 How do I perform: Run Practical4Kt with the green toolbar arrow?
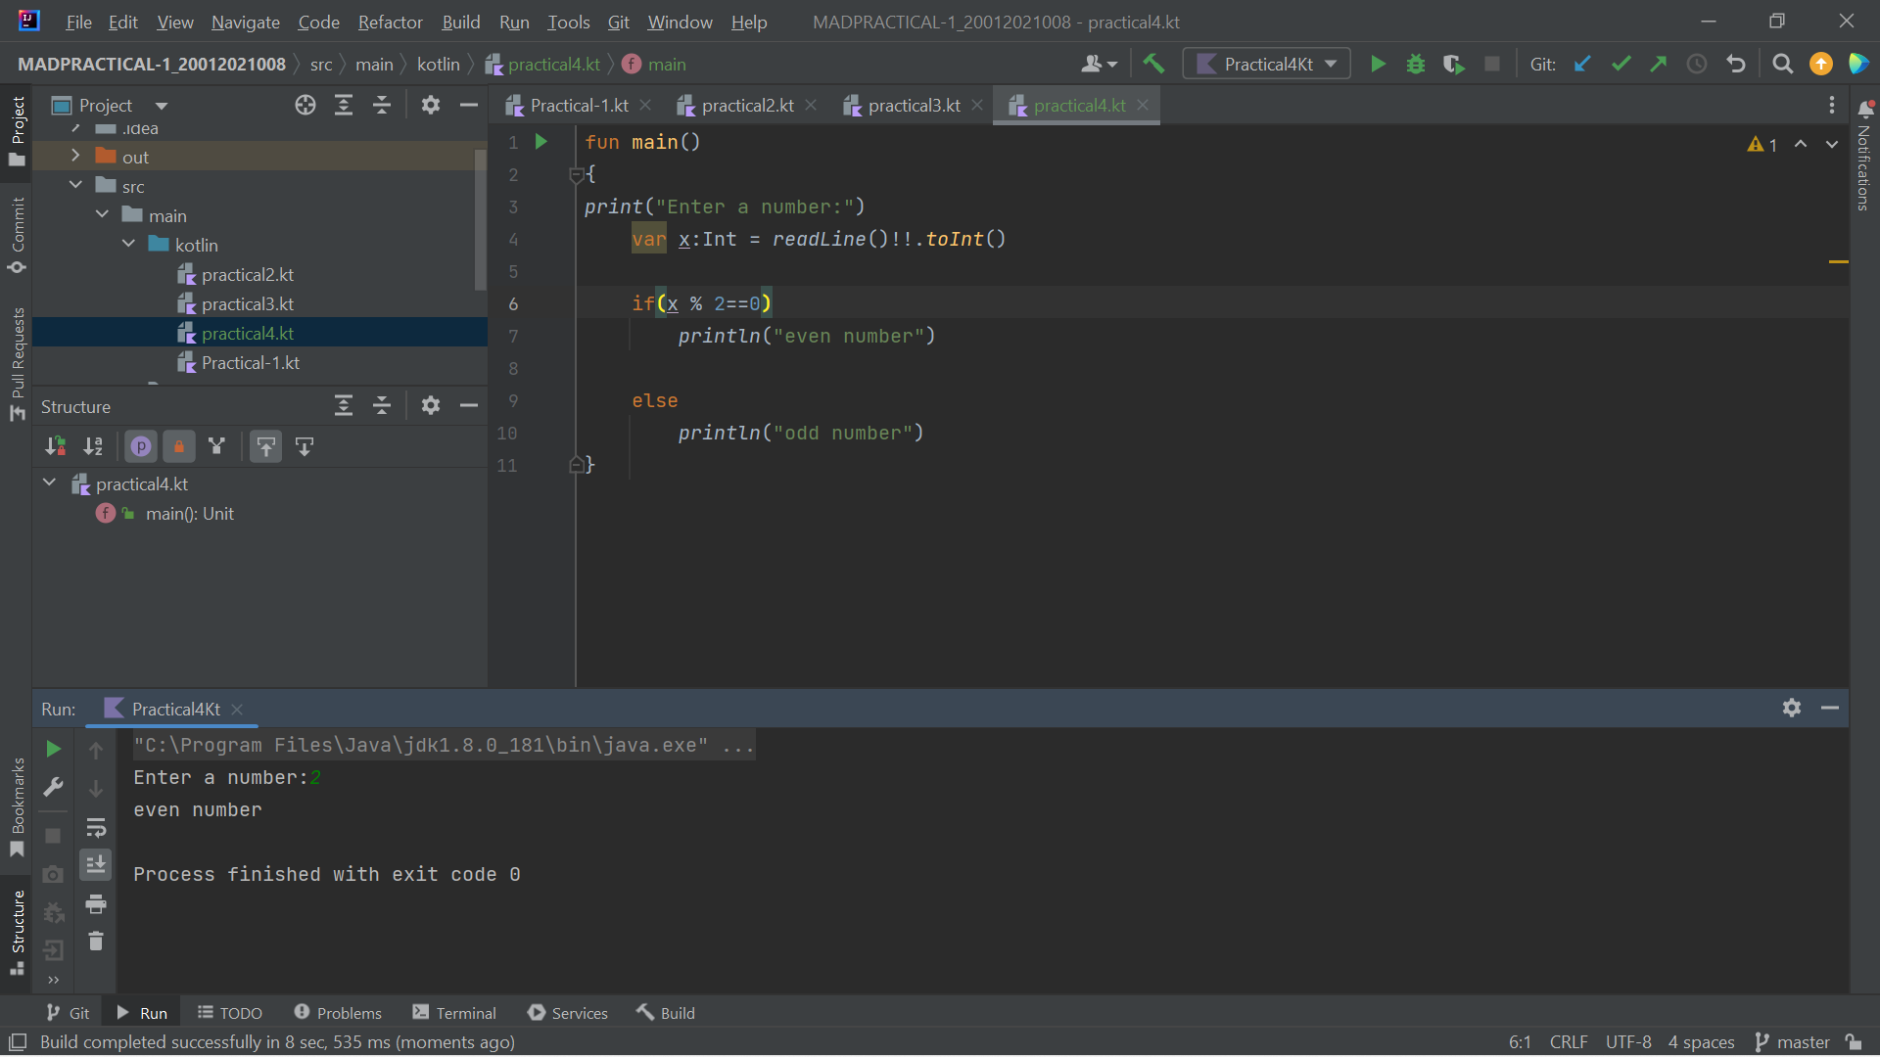pos(1378,65)
